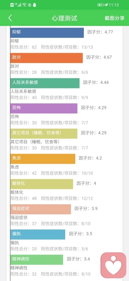
Task: Click the 截图分享 share button
Action: click(x=114, y=18)
